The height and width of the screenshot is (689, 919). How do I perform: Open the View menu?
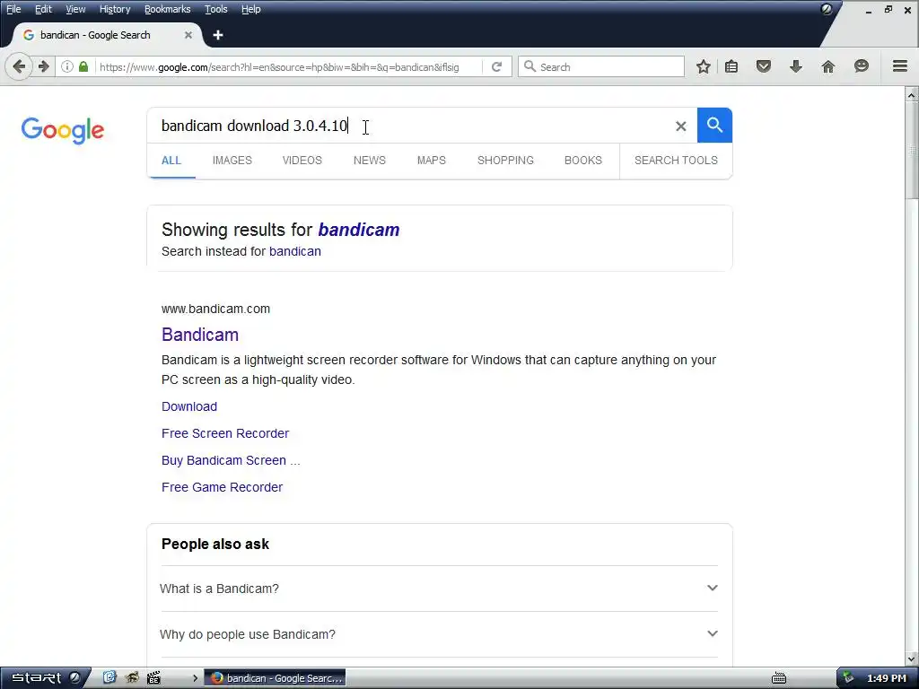75,9
